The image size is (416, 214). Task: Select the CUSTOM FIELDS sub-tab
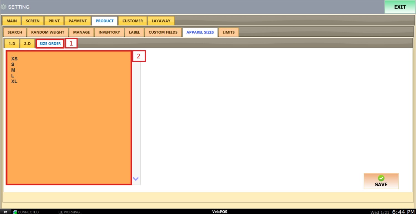click(x=163, y=32)
